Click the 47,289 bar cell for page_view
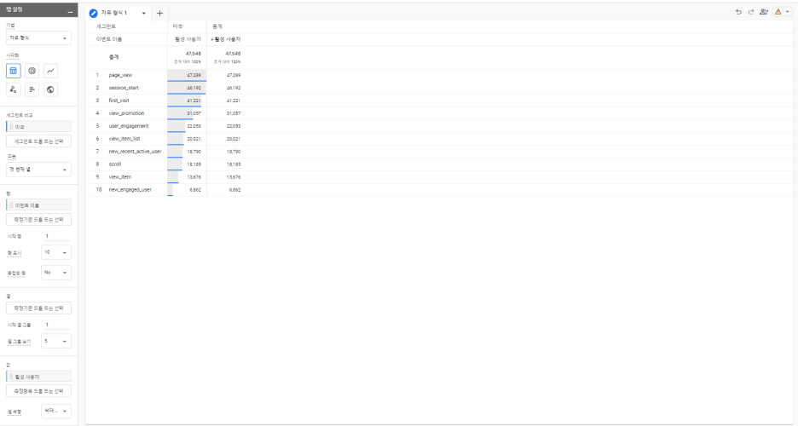Viewport: 798px width, 426px height. point(187,75)
